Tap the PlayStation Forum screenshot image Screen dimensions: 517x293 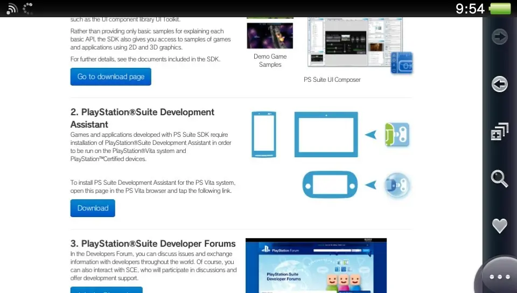[x=316, y=266]
